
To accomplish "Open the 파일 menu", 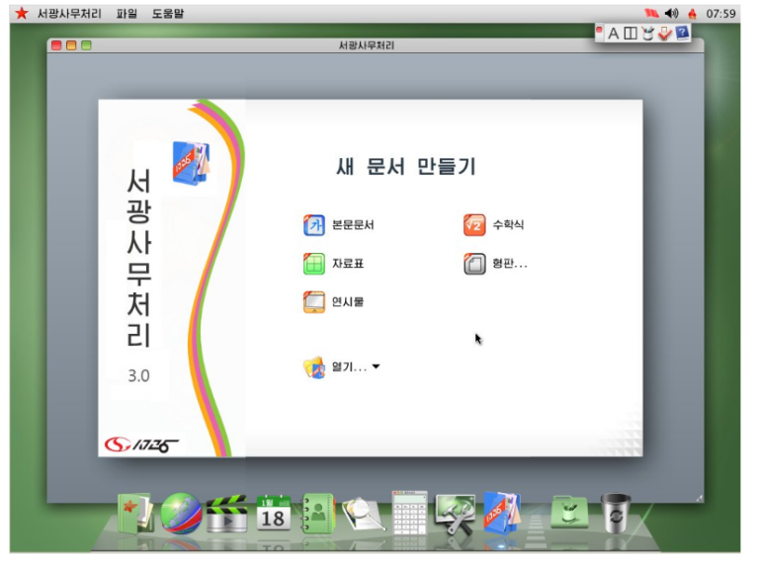I will click(126, 14).
